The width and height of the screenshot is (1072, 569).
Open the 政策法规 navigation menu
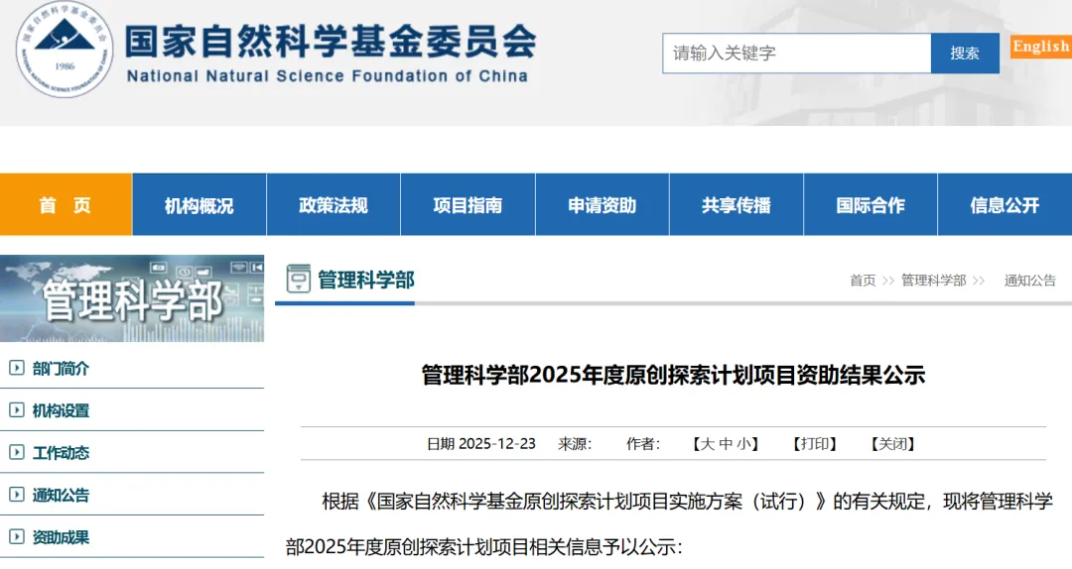tap(334, 205)
